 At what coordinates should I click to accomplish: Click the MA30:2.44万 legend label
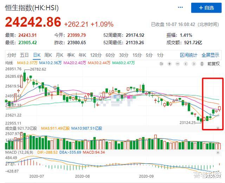coord(99,63)
